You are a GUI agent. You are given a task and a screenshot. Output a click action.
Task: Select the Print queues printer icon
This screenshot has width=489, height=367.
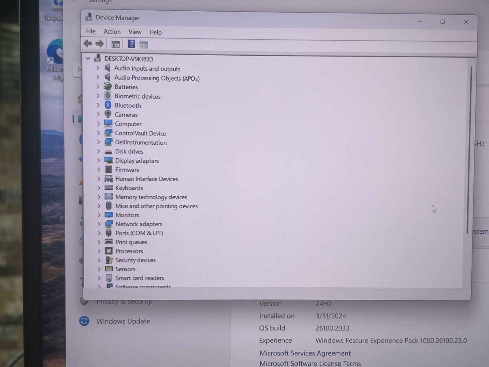pyautogui.click(x=109, y=242)
